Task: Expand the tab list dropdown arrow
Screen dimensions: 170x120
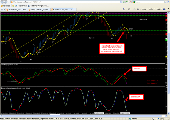Action: click(x=5, y=9)
